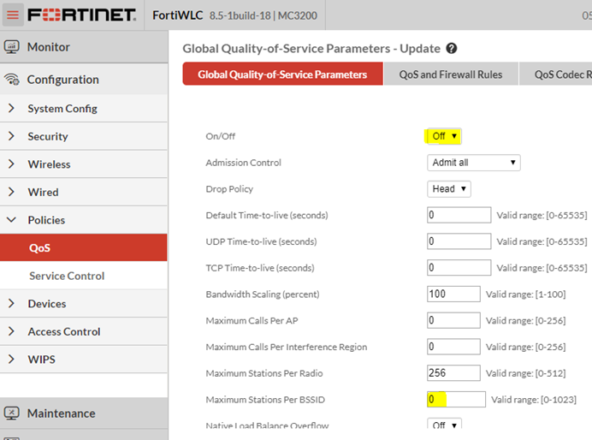Expand the Access Control section
The height and width of the screenshot is (440, 592).
click(63, 331)
